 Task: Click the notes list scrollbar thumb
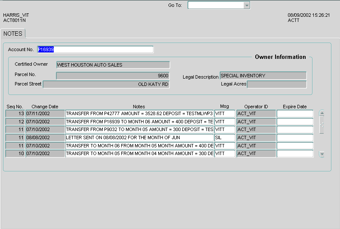(322, 125)
